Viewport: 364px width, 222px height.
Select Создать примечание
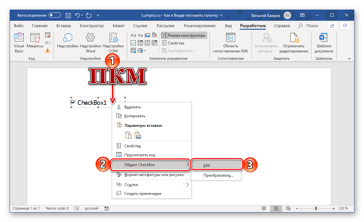pyautogui.click(x=152, y=194)
